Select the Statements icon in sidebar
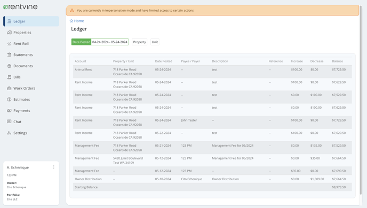Screen dimensions: 367x208 pyautogui.click(x=9, y=55)
